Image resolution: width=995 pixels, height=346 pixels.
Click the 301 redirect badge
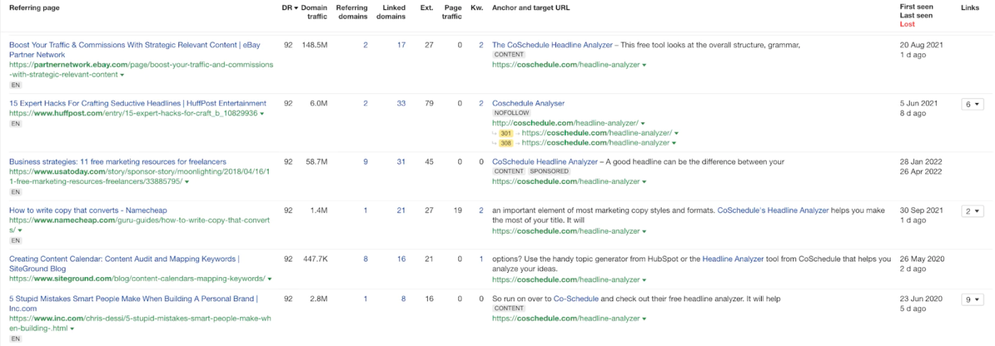[x=506, y=133]
